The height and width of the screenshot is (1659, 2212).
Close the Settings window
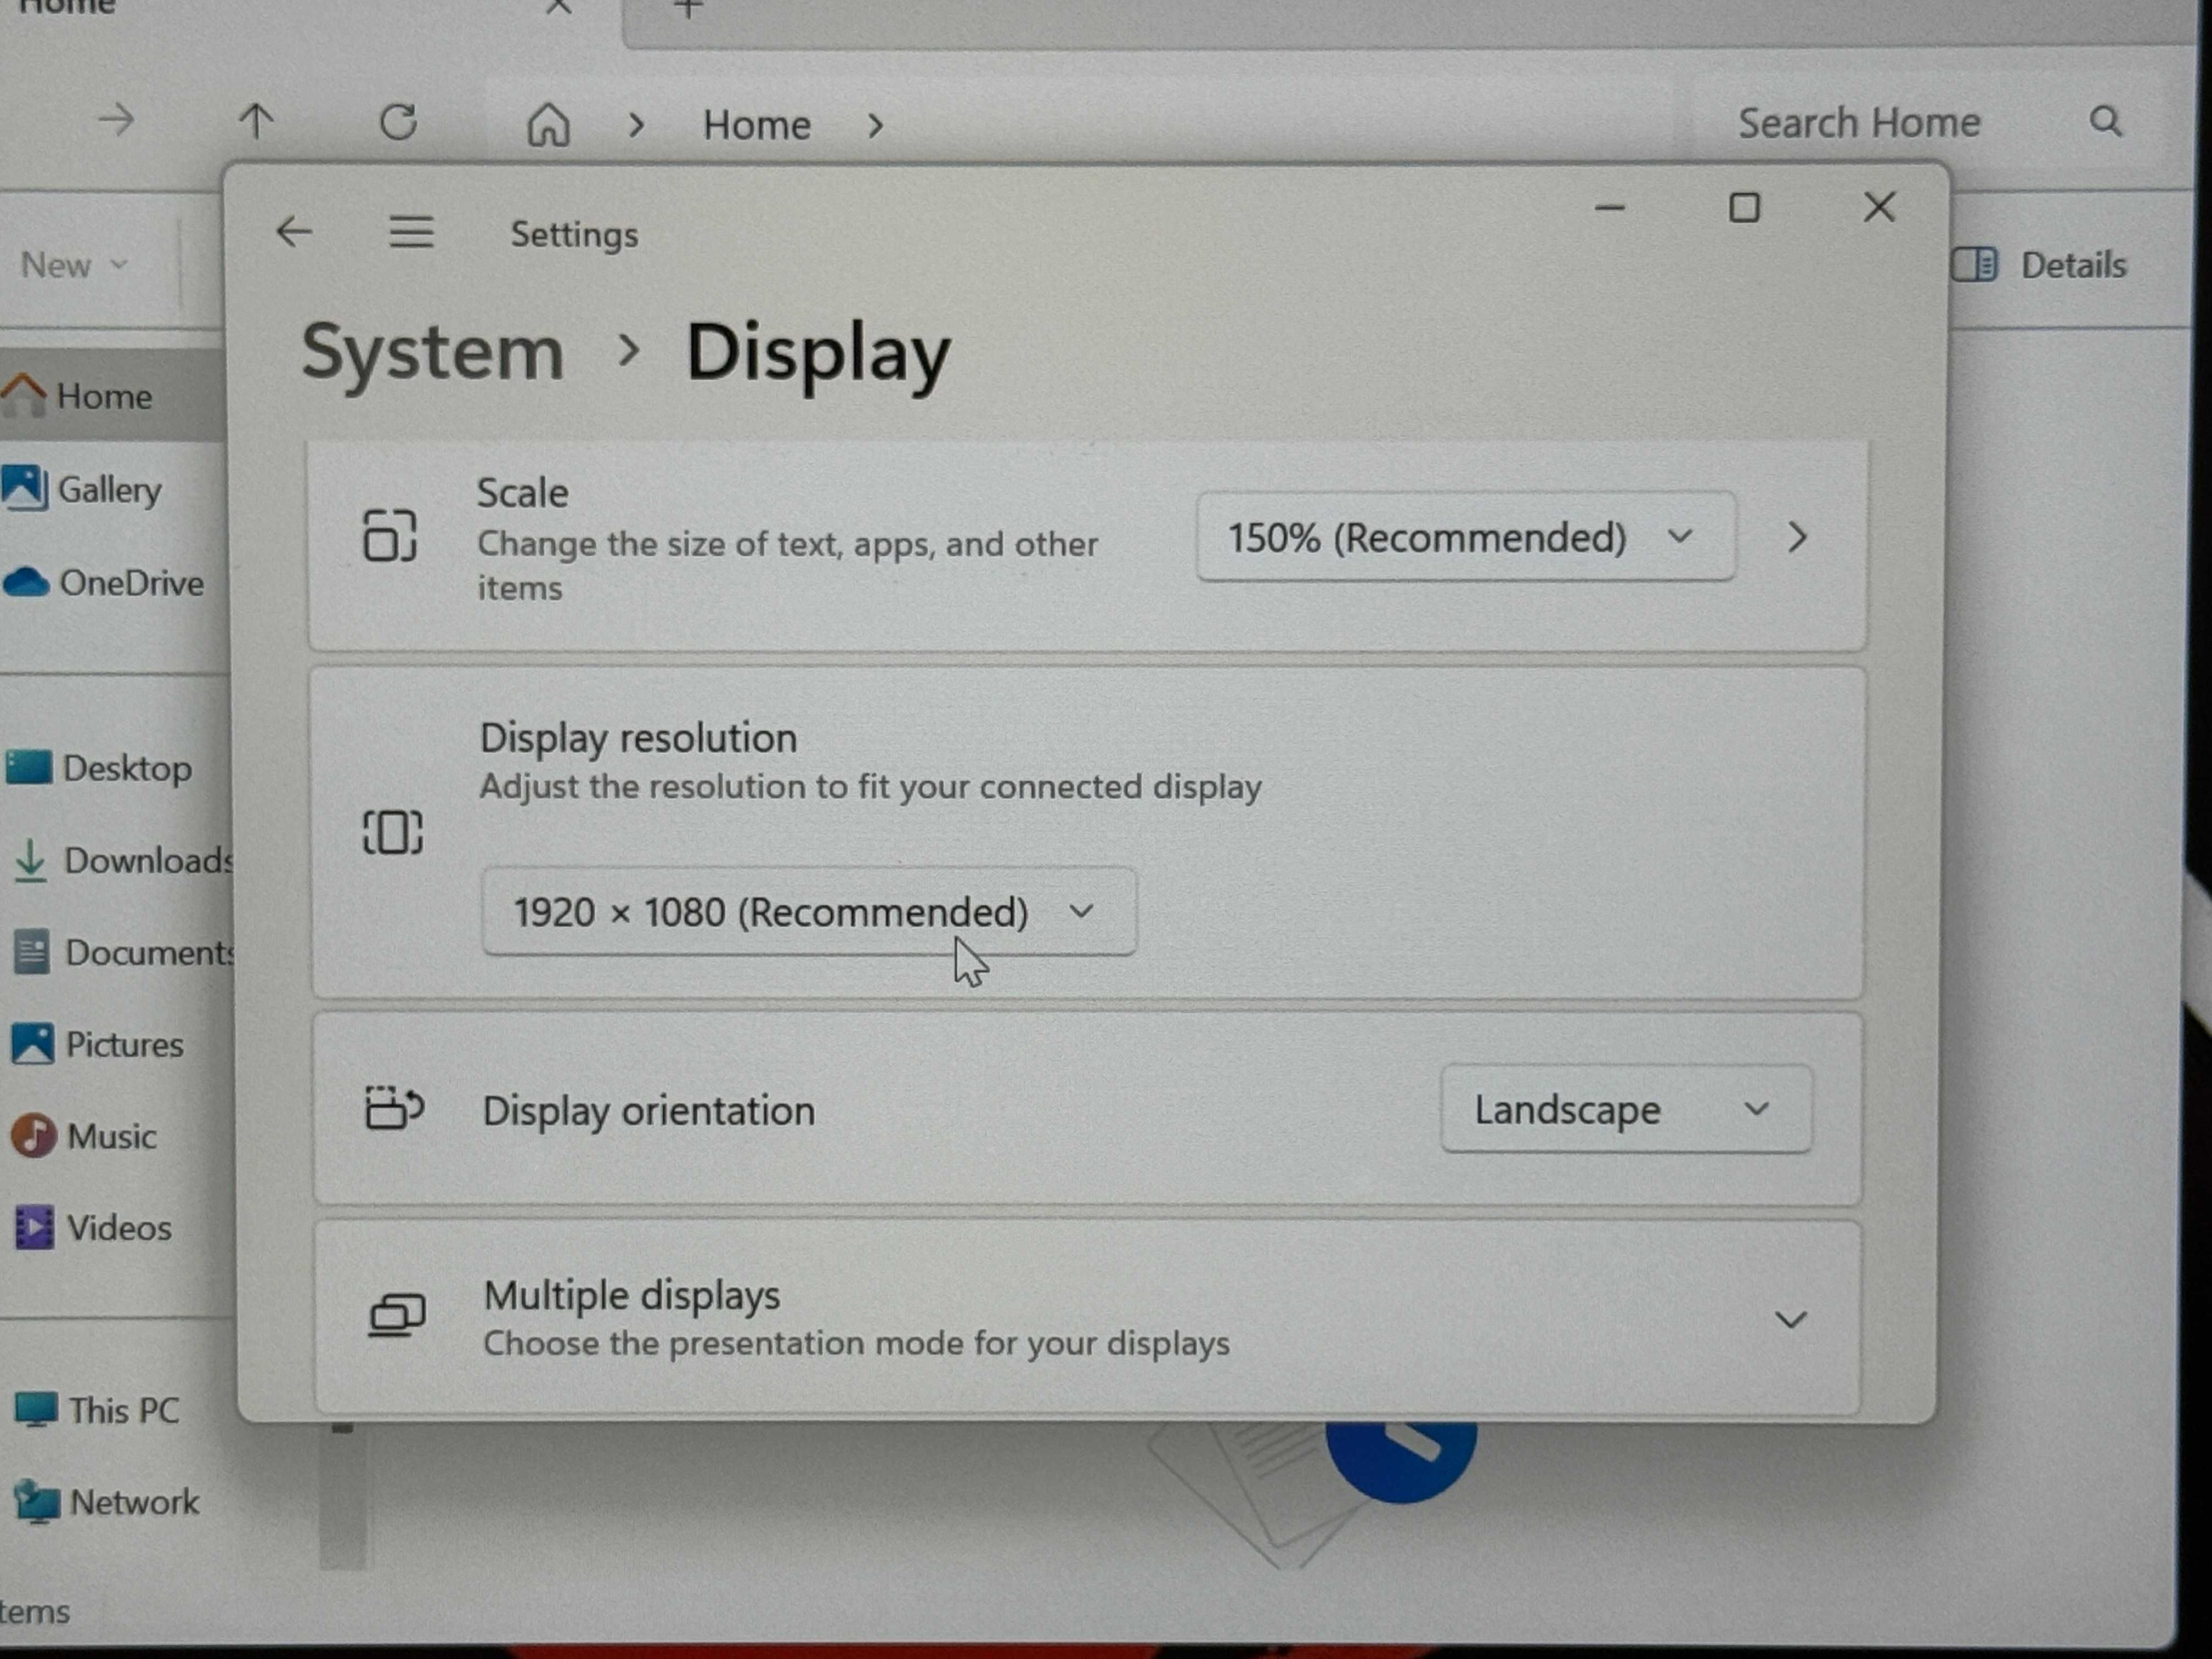tap(1879, 207)
